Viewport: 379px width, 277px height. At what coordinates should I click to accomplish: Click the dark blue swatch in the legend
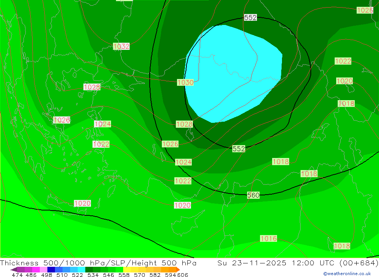click(51, 269)
